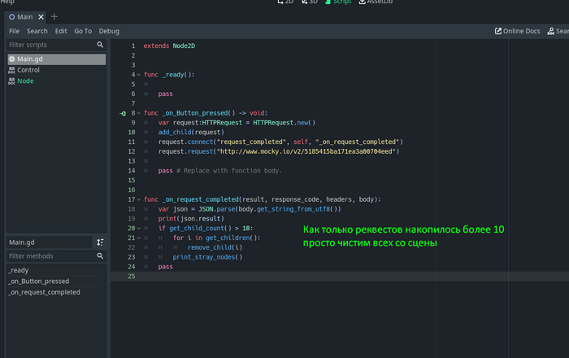Viewport: 569px width, 358px height.
Task: Select Main.gd in the scripts list
Action: point(30,59)
